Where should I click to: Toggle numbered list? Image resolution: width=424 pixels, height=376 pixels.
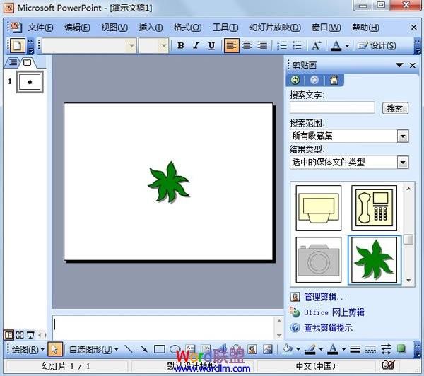282,45
